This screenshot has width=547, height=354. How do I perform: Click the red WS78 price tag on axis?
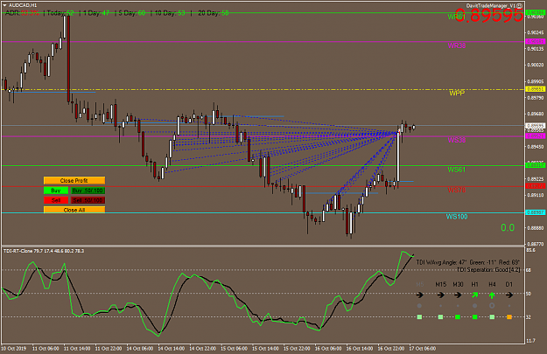pos(535,186)
